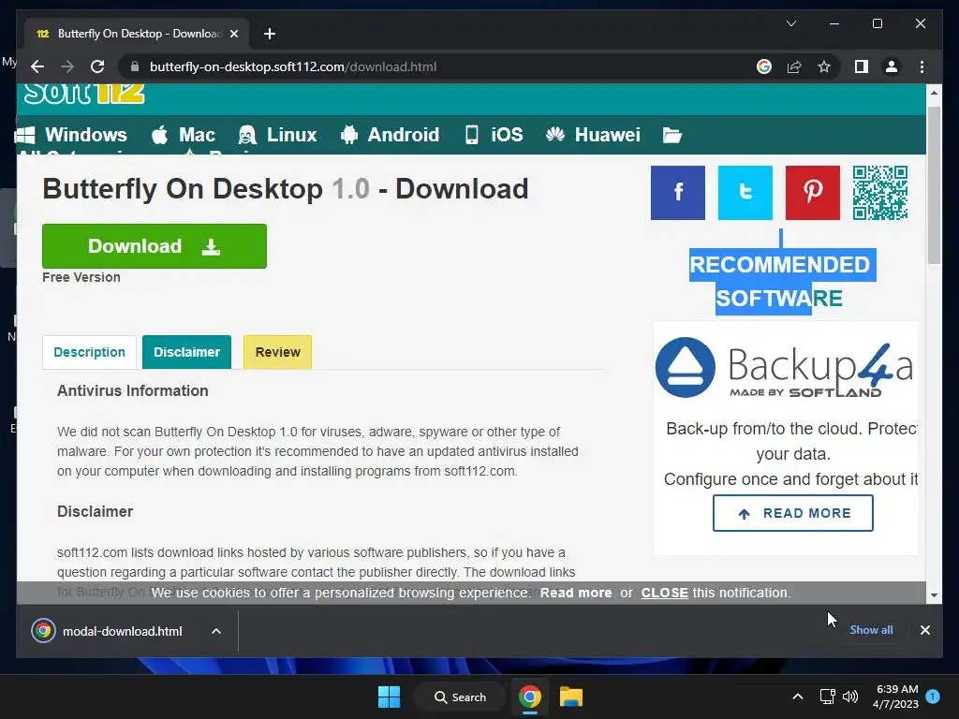Open notification badge in taskbar
This screenshot has height=719, width=959.
point(933,696)
